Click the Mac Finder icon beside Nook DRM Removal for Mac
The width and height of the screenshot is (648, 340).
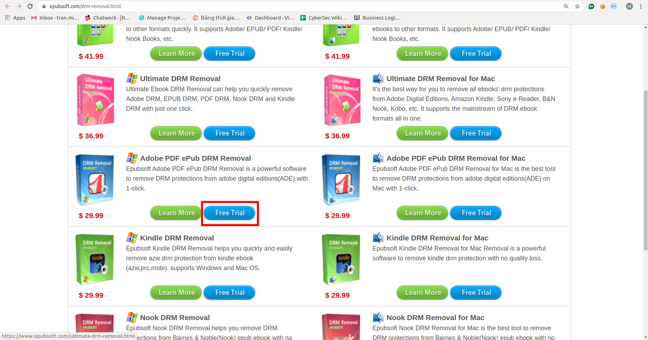coord(378,317)
